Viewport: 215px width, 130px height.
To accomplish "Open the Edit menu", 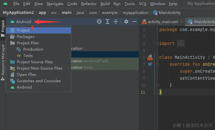I will coord(27,4).
